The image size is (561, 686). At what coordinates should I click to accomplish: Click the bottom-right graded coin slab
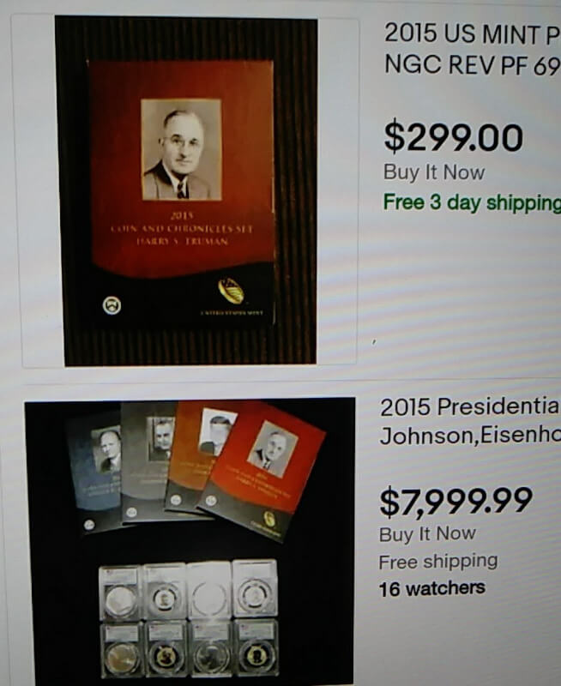point(256,648)
